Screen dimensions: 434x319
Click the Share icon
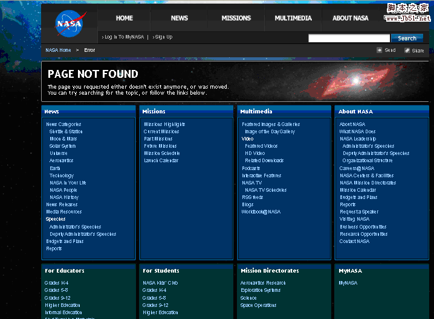point(407,50)
